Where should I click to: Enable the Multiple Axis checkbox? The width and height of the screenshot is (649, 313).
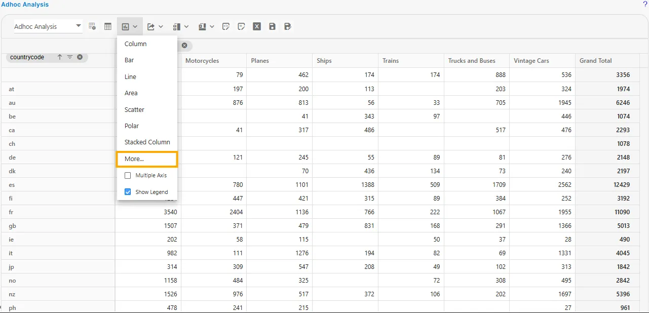(128, 175)
